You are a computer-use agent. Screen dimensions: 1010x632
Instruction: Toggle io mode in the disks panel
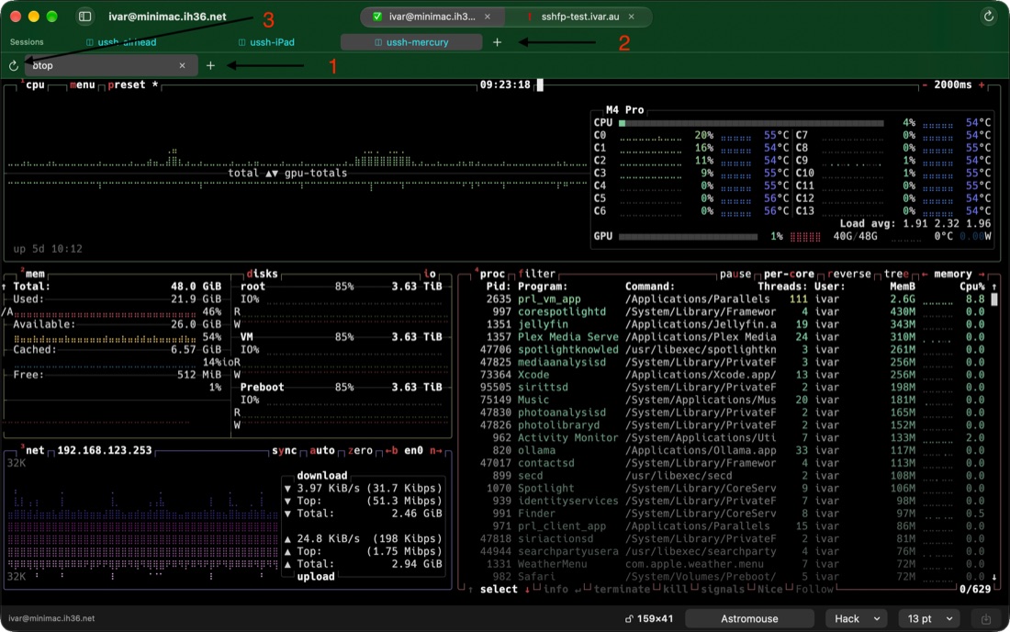coord(430,274)
